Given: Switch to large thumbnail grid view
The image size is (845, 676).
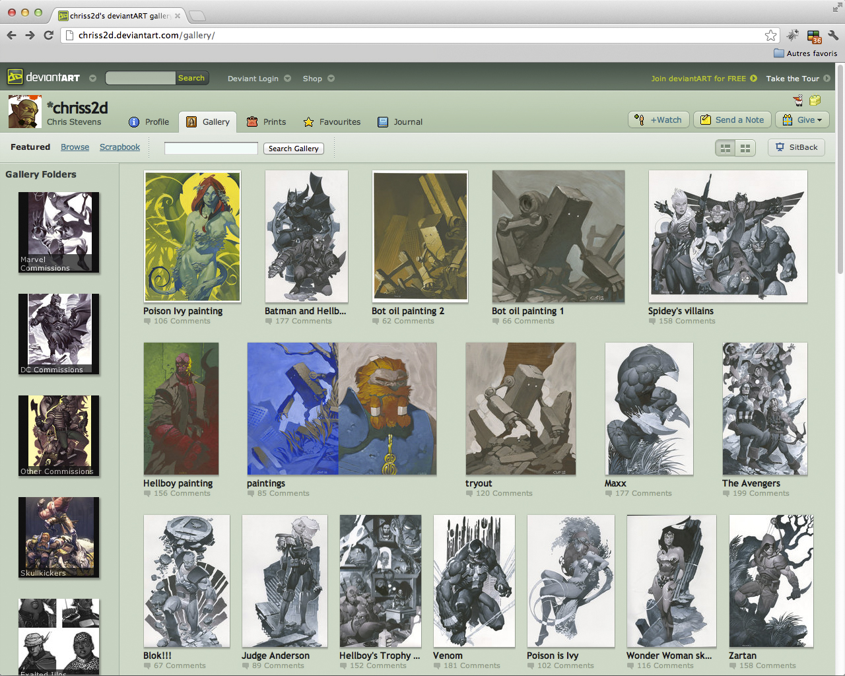Looking at the screenshot, I should (726, 148).
